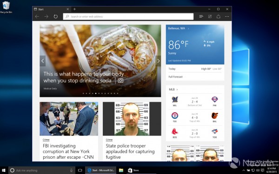Switch to Microsoft Edge taskbar button

[x=101, y=170]
